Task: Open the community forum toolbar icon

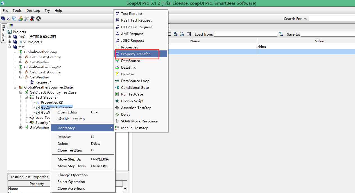Action: (x=21, y=18)
